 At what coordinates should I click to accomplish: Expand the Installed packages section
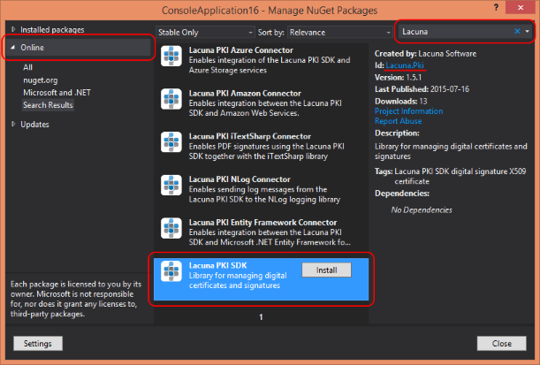pyautogui.click(x=13, y=30)
